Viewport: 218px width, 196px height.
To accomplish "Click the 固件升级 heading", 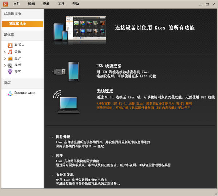I will click(x=63, y=137).
